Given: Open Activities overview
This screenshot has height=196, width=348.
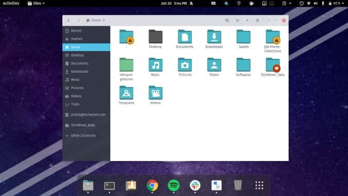Looking at the screenshot, I should pos(11,3).
